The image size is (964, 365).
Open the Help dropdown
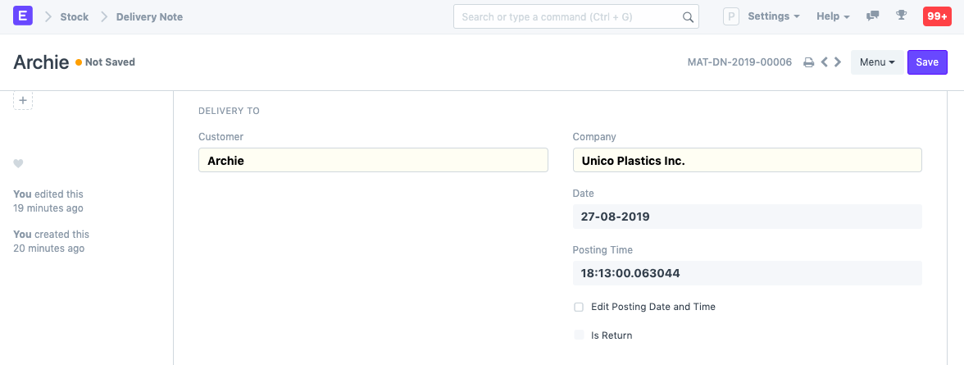(832, 16)
